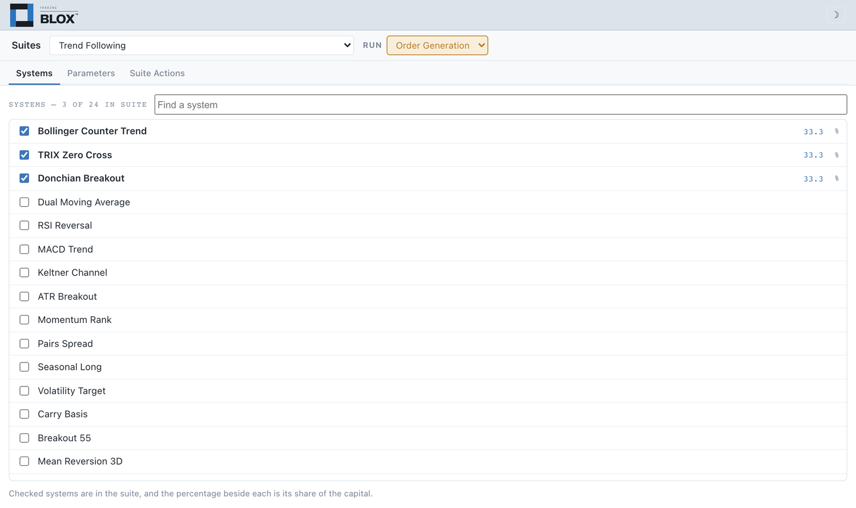Open the Suites dropdown showing Trend Following
The image size is (856, 508).
click(x=201, y=46)
